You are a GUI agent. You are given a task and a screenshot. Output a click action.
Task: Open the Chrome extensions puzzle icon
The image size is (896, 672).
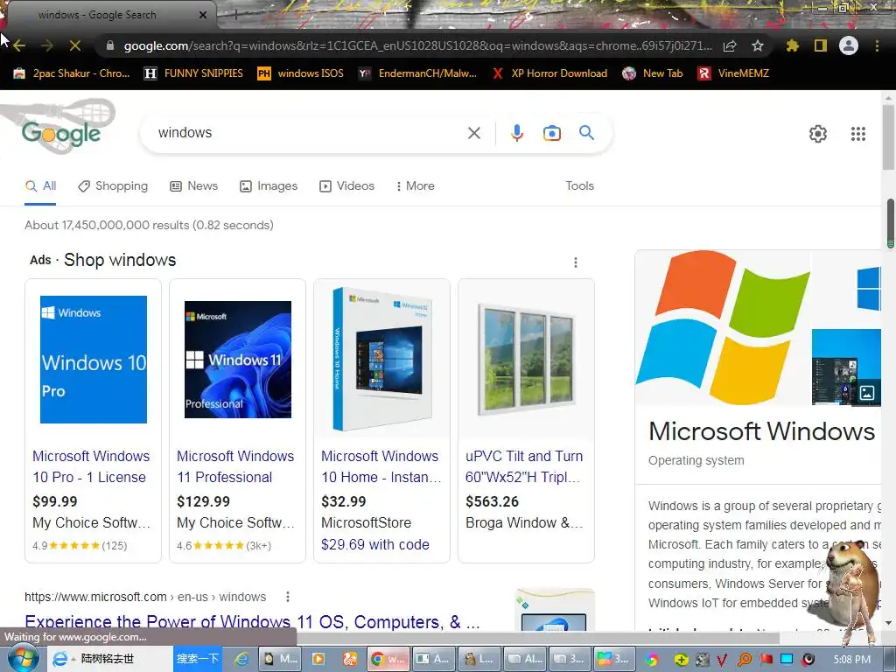[793, 45]
